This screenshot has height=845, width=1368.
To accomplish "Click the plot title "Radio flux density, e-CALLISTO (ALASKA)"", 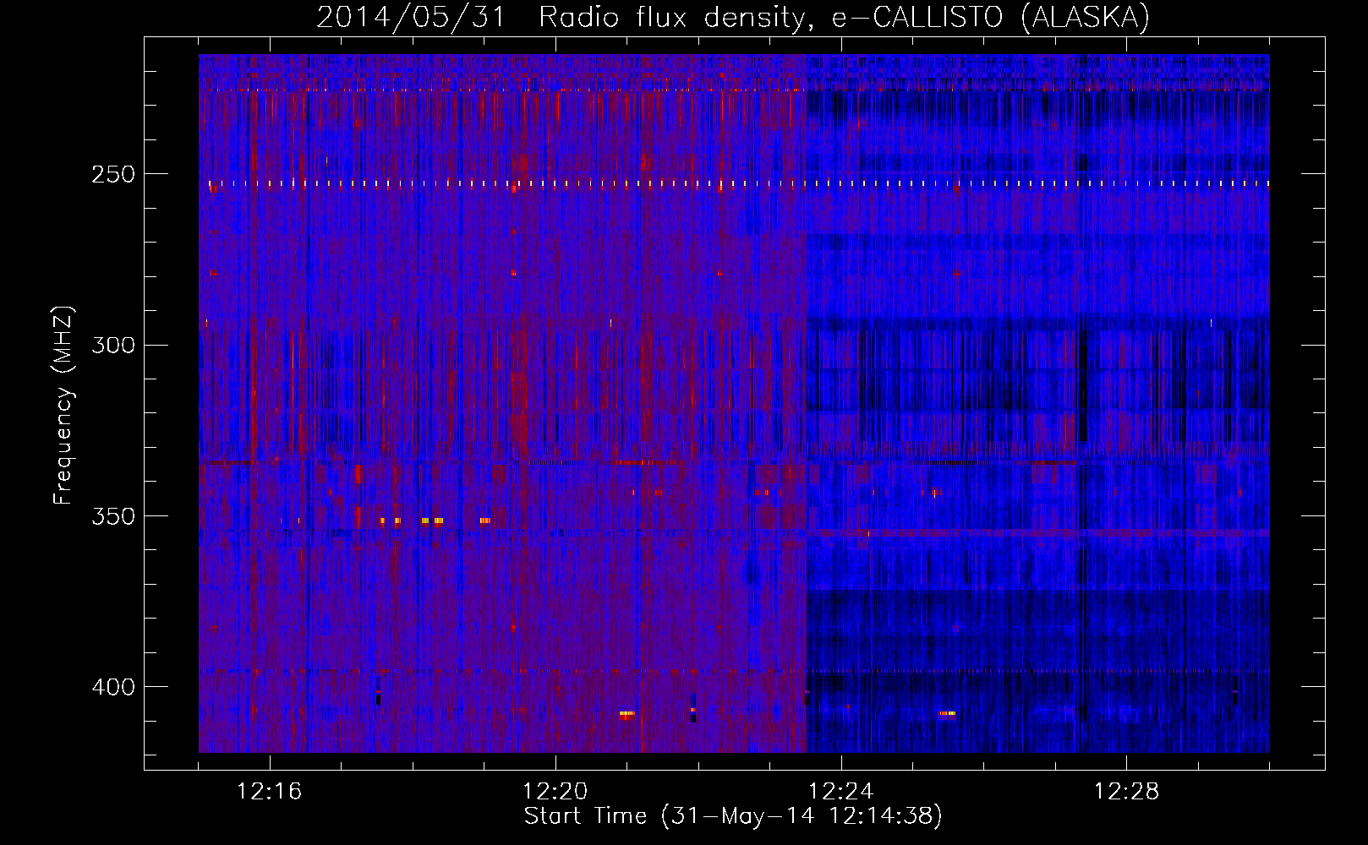I will point(844,18).
